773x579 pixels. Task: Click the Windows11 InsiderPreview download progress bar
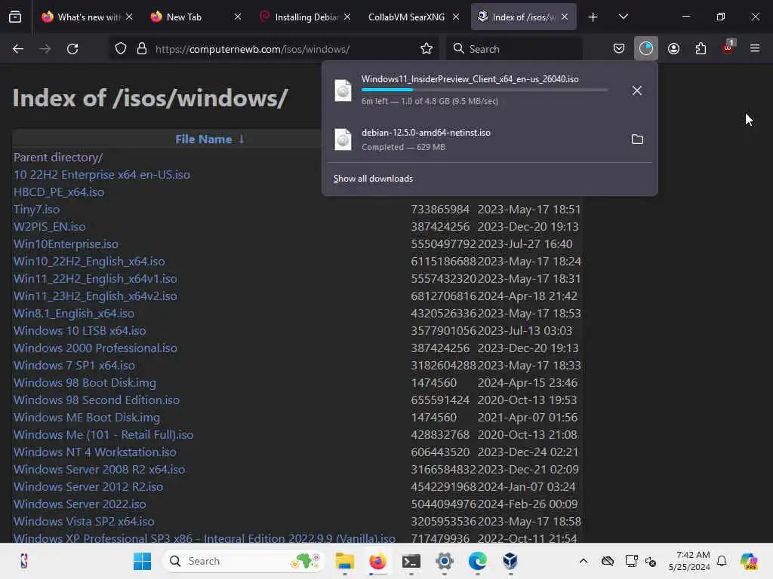(484, 90)
